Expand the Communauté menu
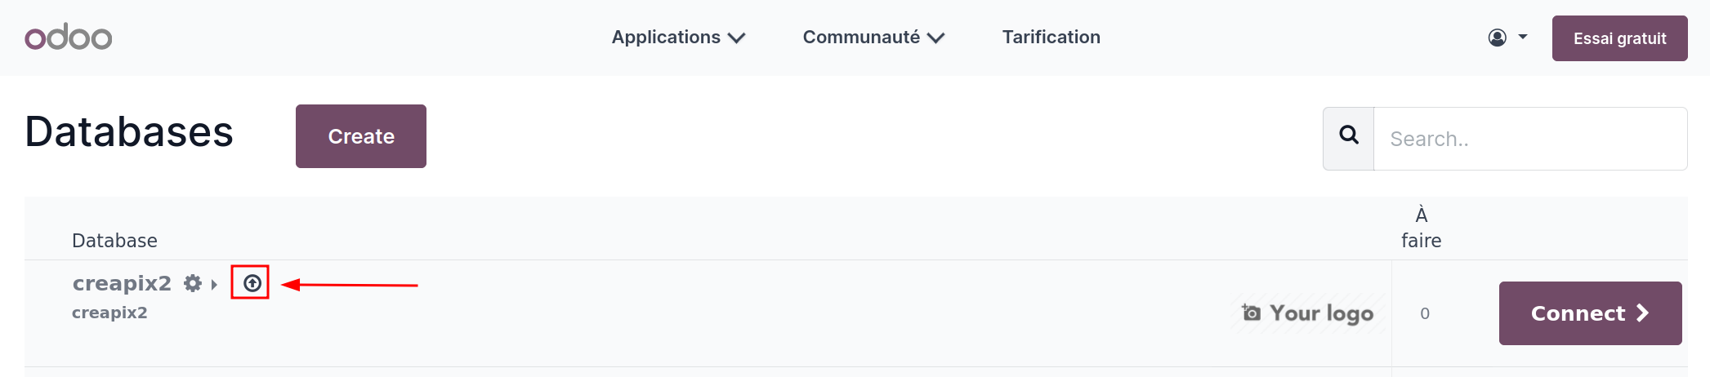The width and height of the screenshot is (1710, 377). [873, 38]
